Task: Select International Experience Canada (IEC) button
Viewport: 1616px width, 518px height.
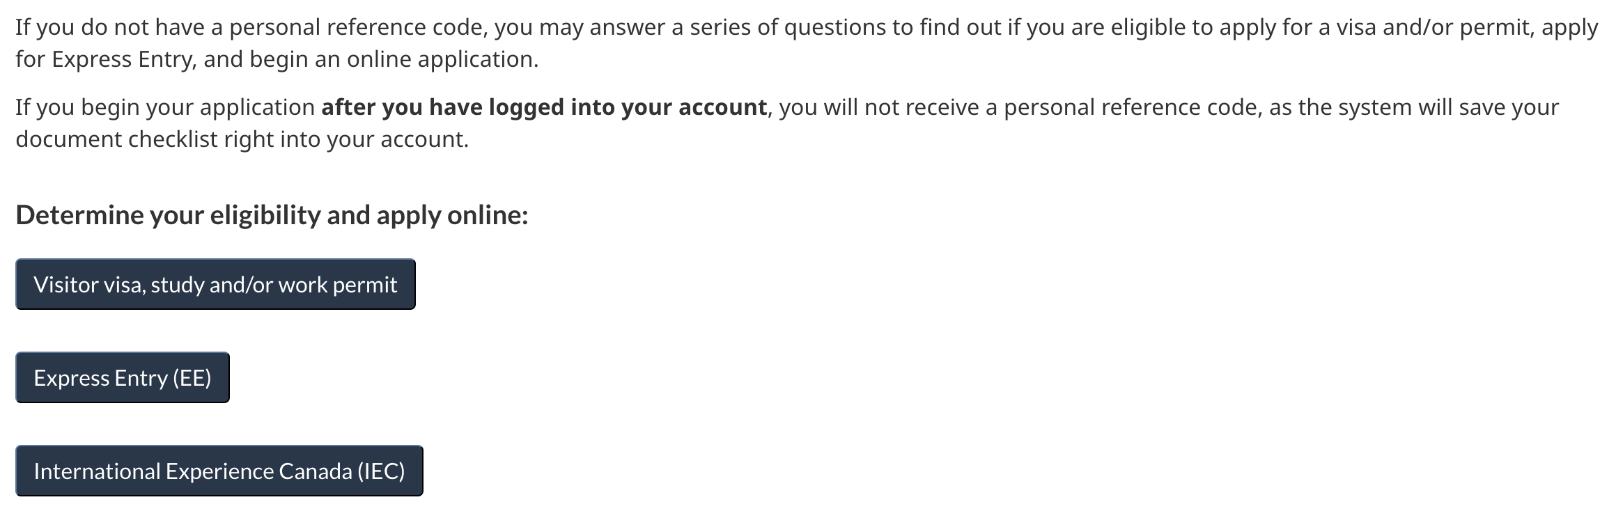Action: (x=219, y=471)
